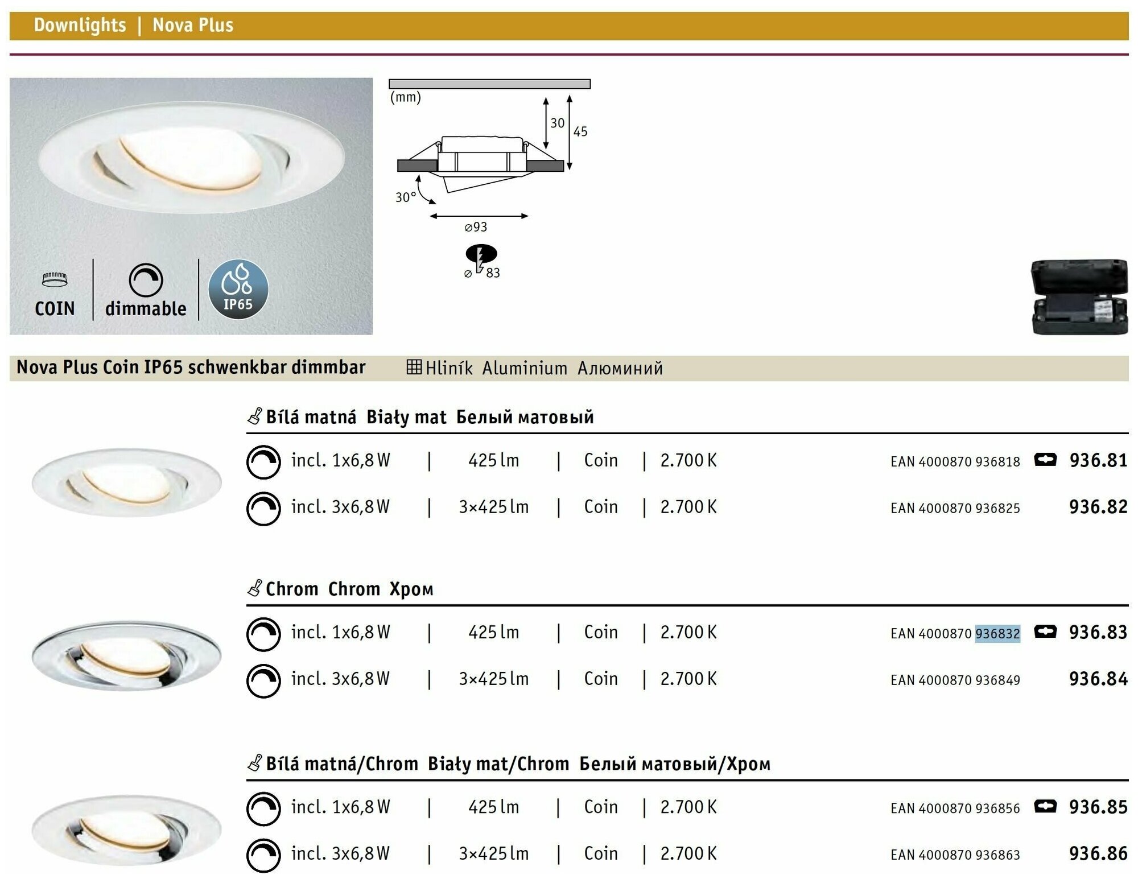This screenshot has width=1138, height=879.
Task: Click the connector box icon next to 936.83
Action: click(x=1045, y=632)
